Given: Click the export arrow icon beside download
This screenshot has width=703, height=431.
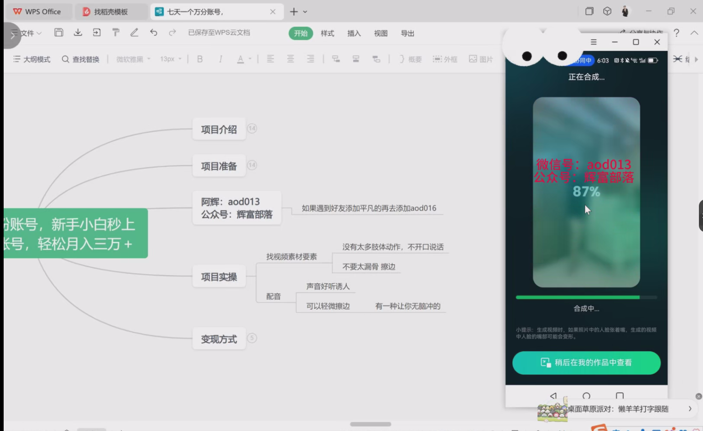Looking at the screenshot, I should pos(97,32).
